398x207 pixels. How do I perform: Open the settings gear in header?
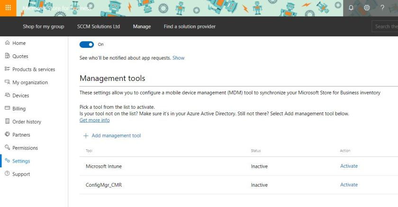pos(367,8)
